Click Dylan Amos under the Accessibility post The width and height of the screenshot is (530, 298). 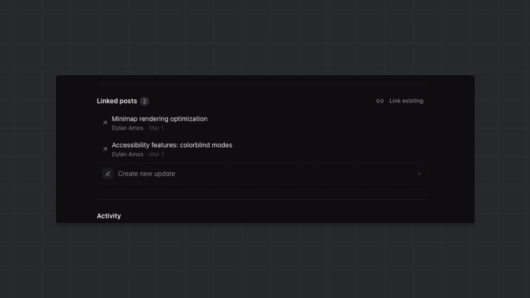point(128,154)
